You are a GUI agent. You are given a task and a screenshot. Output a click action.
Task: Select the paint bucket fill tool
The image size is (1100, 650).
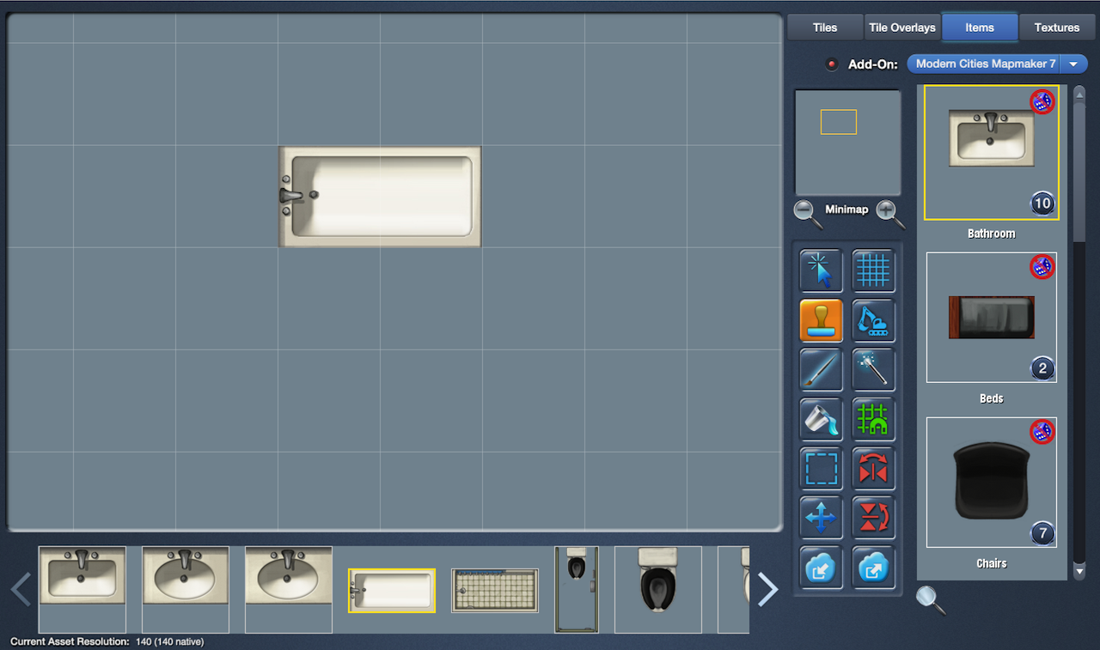coord(821,419)
